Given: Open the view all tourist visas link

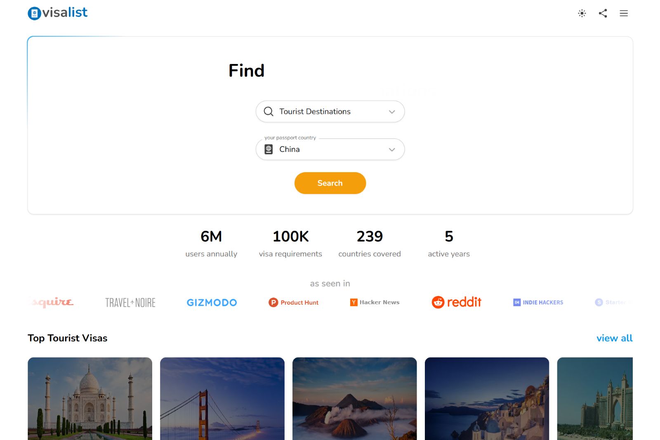Looking at the screenshot, I should pyautogui.click(x=614, y=338).
